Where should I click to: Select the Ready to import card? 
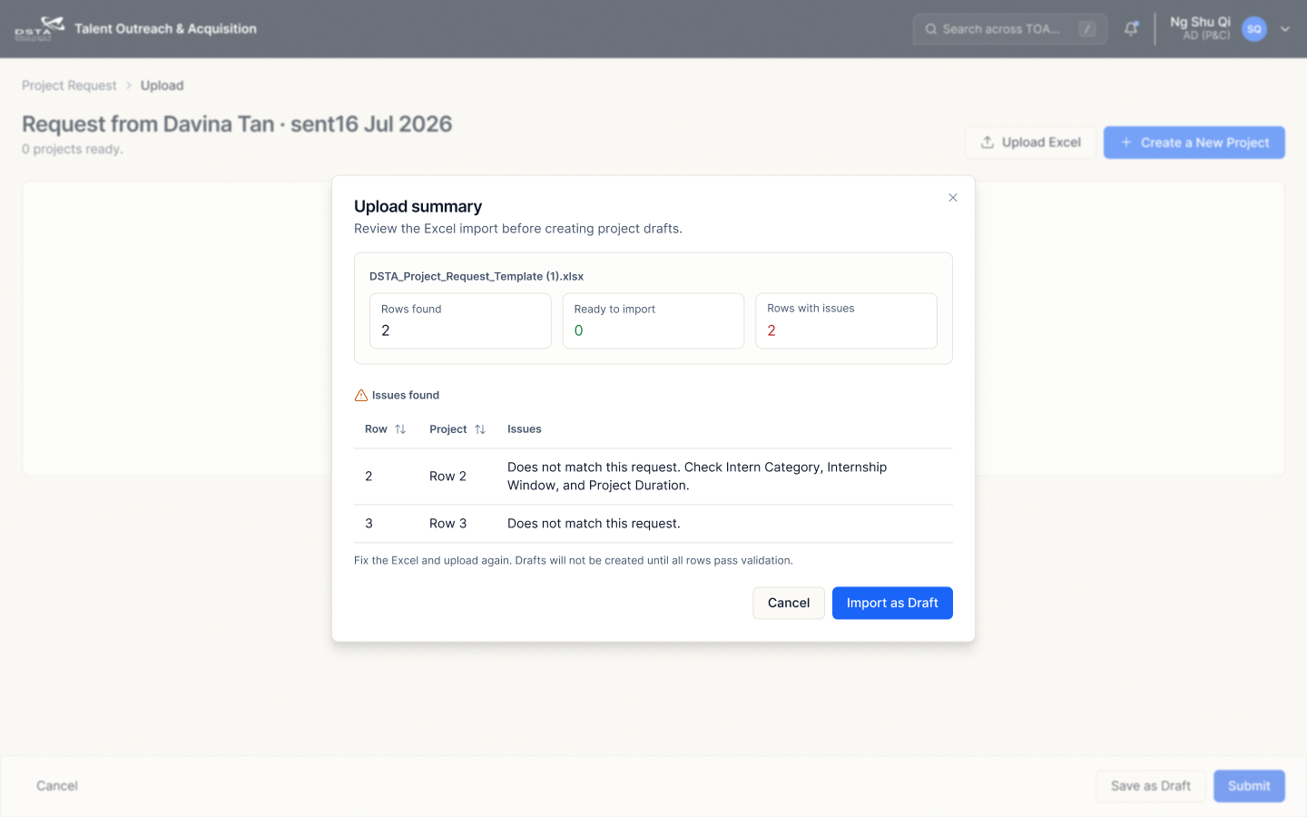[653, 320]
